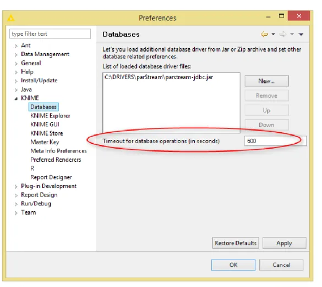
Task: Expand the Run/Debug node
Action: tap(16, 204)
